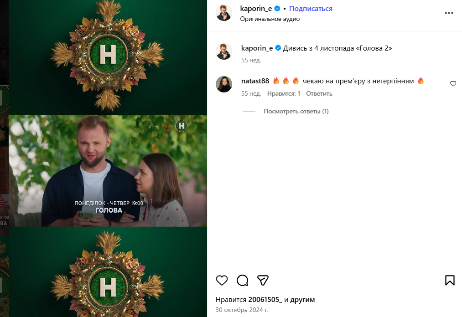
Task: Open kaporin_e profile picture in header
Action: [x=224, y=13]
